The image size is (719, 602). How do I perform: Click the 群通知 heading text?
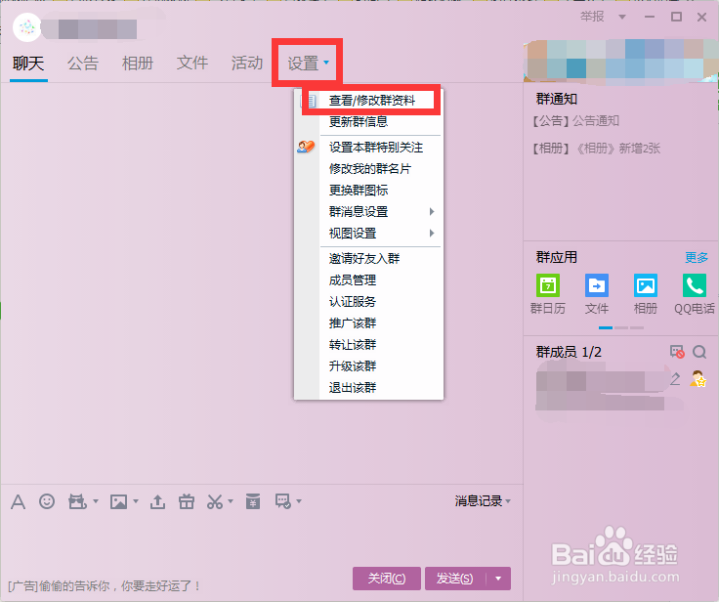point(557,99)
